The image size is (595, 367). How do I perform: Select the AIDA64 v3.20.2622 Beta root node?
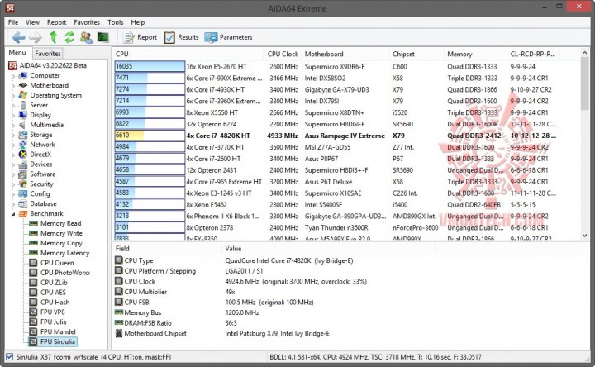coord(48,65)
